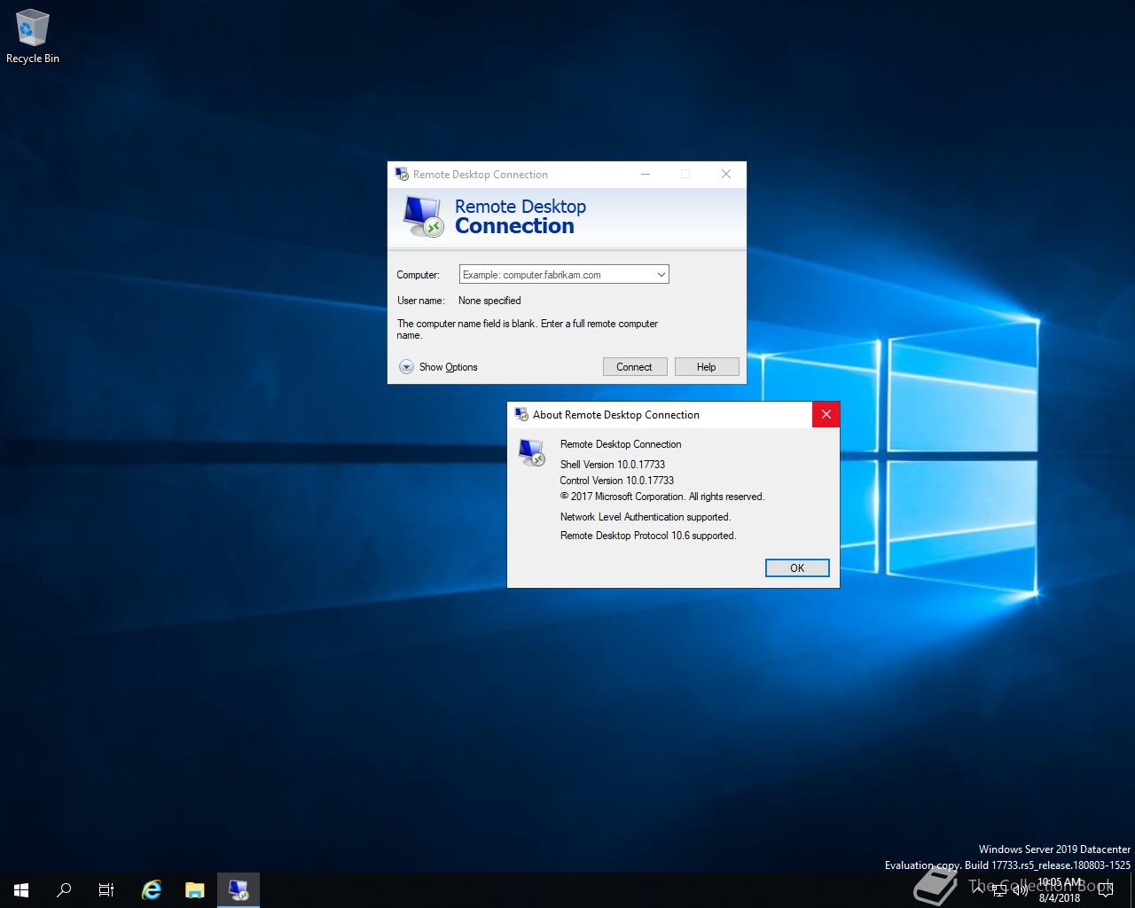Launch Internet Explorer from the taskbar
1135x908 pixels.
(152, 889)
